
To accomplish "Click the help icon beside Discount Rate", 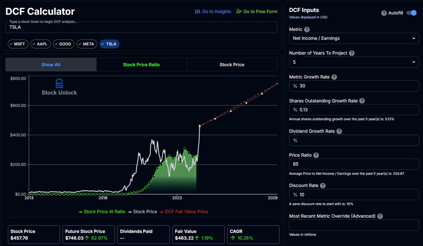I will tap(323, 186).
